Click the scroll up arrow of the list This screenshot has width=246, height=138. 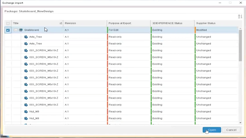click(240, 28)
